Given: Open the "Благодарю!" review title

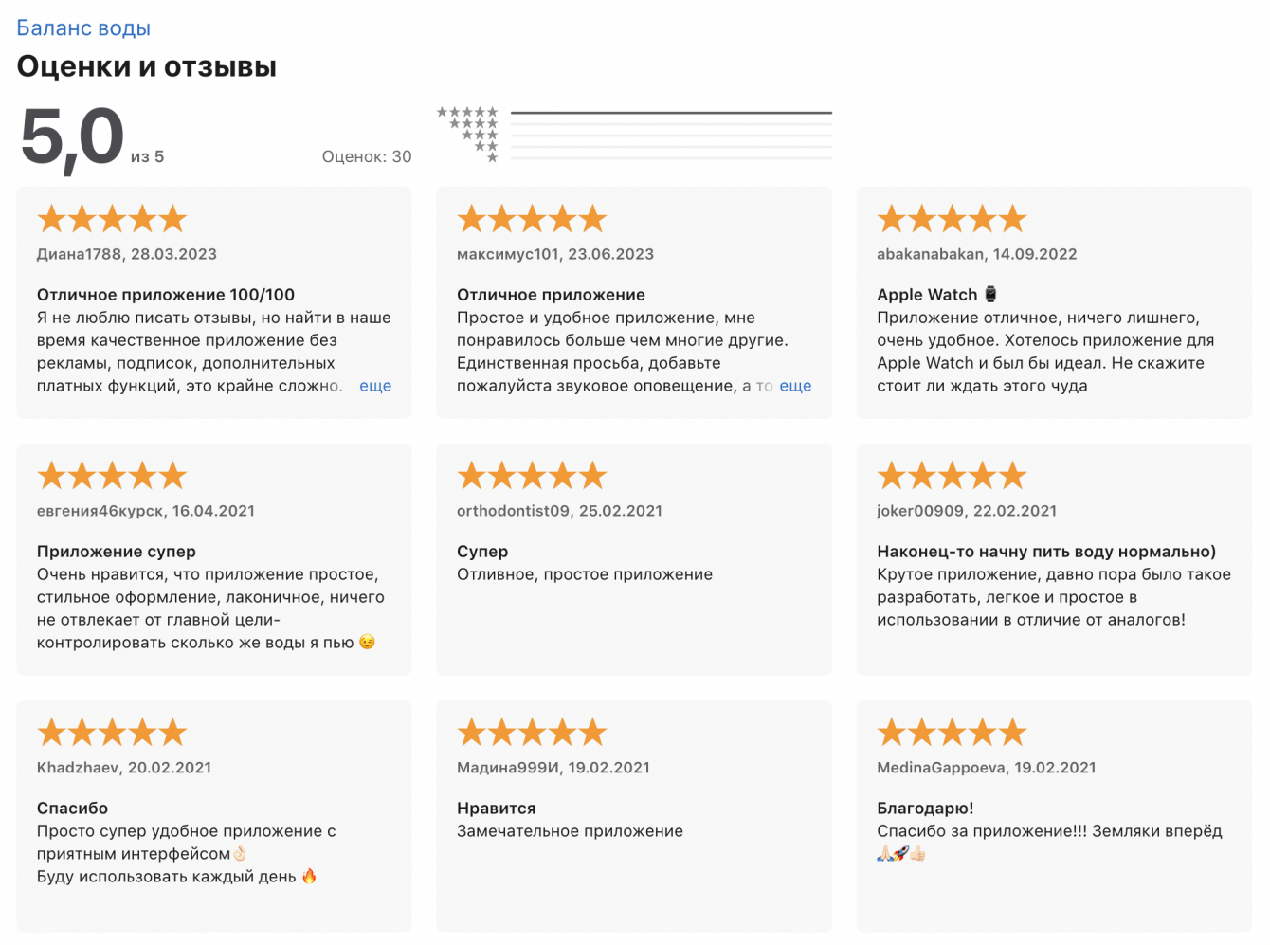Looking at the screenshot, I should point(925,809).
